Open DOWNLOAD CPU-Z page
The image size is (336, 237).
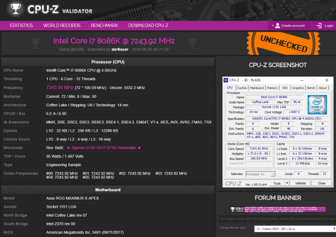(148, 26)
